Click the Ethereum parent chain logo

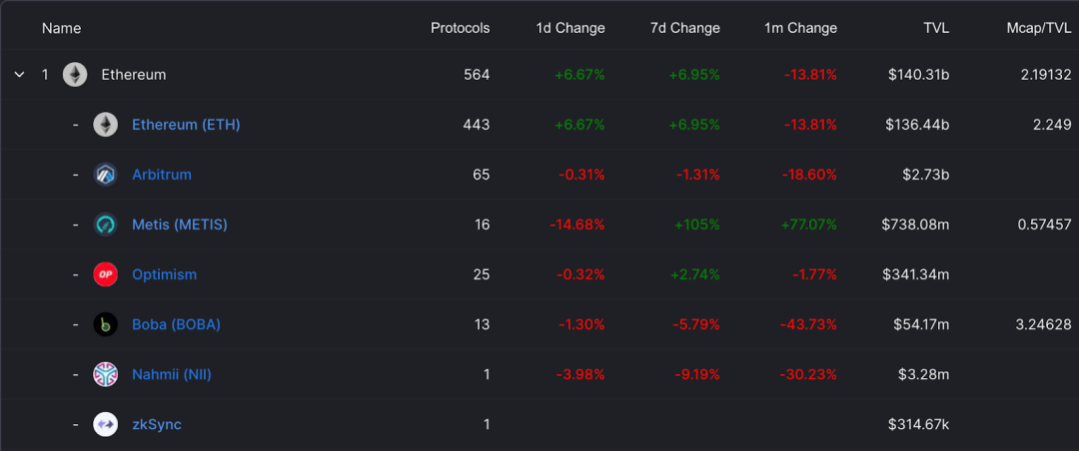click(x=75, y=74)
